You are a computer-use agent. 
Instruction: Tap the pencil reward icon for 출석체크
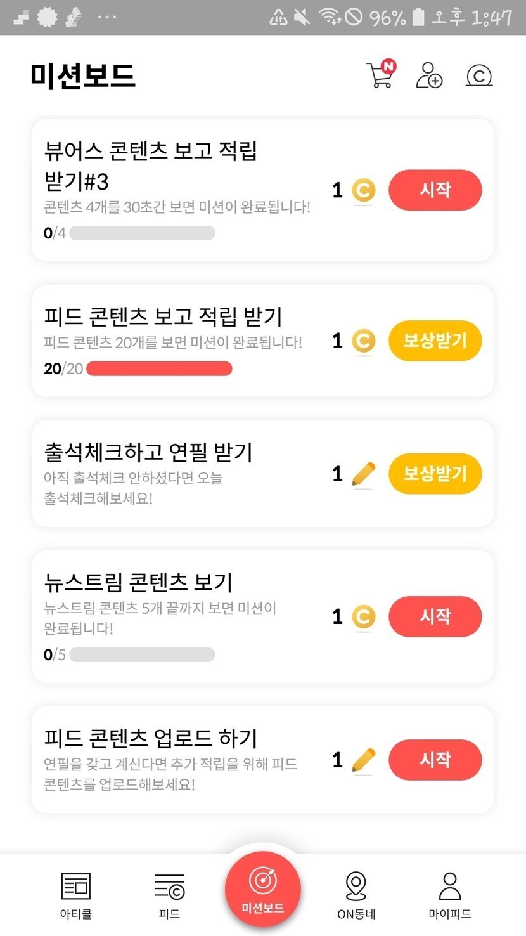click(363, 474)
